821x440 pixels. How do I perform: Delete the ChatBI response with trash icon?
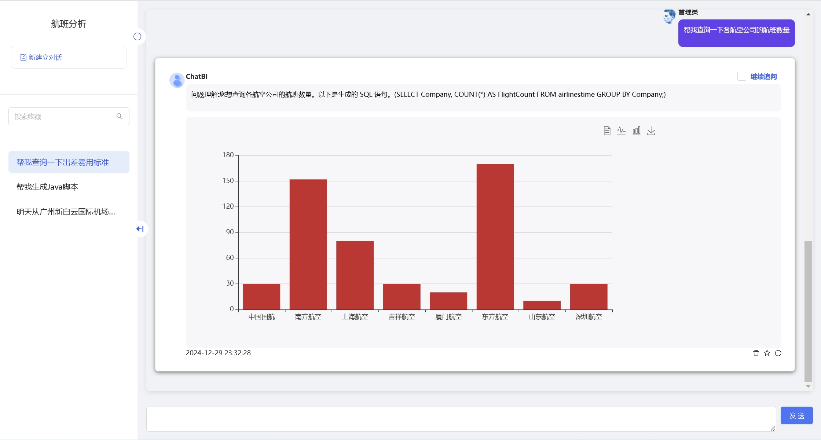point(756,353)
